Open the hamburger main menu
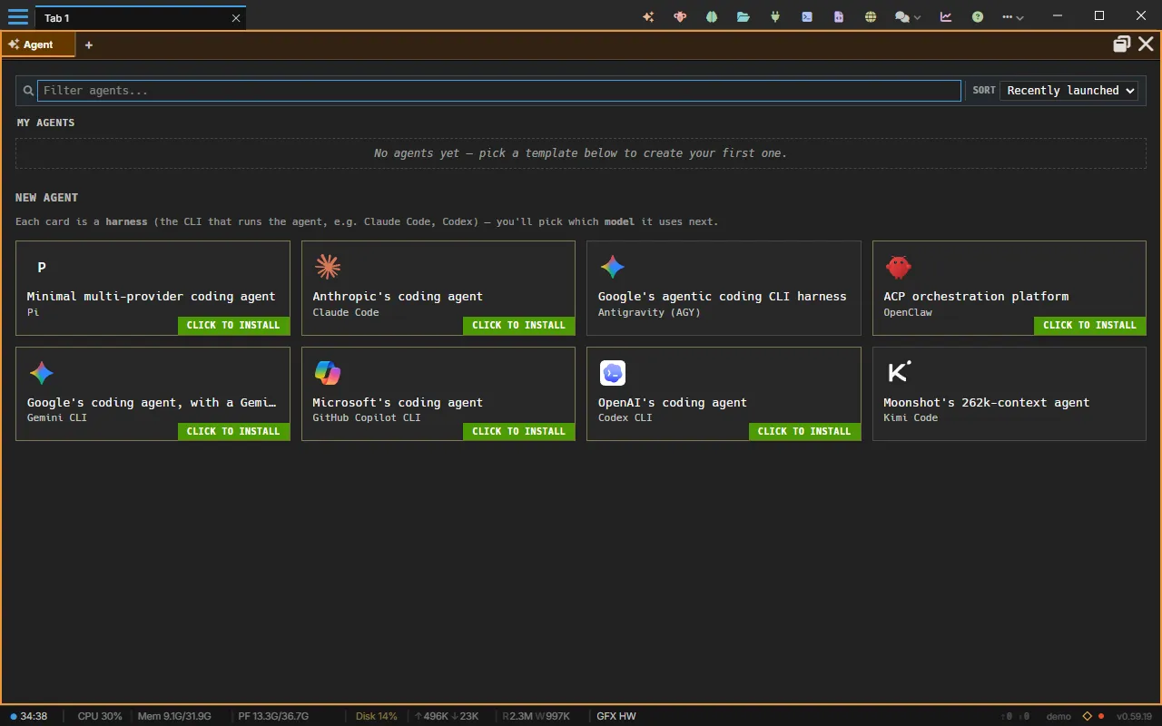Viewport: 1162px width, 726px height. (17, 16)
